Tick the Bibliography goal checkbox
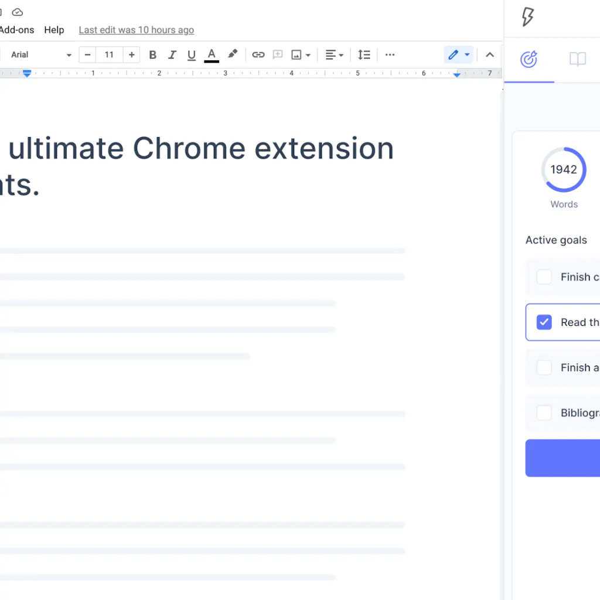The image size is (600, 600). click(x=544, y=412)
